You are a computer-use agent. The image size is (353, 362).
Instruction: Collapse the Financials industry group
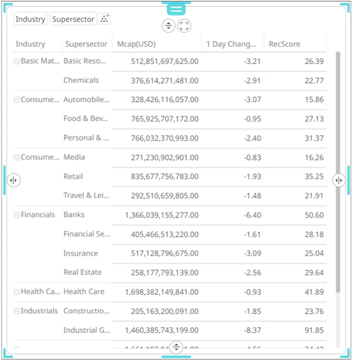[16, 215]
